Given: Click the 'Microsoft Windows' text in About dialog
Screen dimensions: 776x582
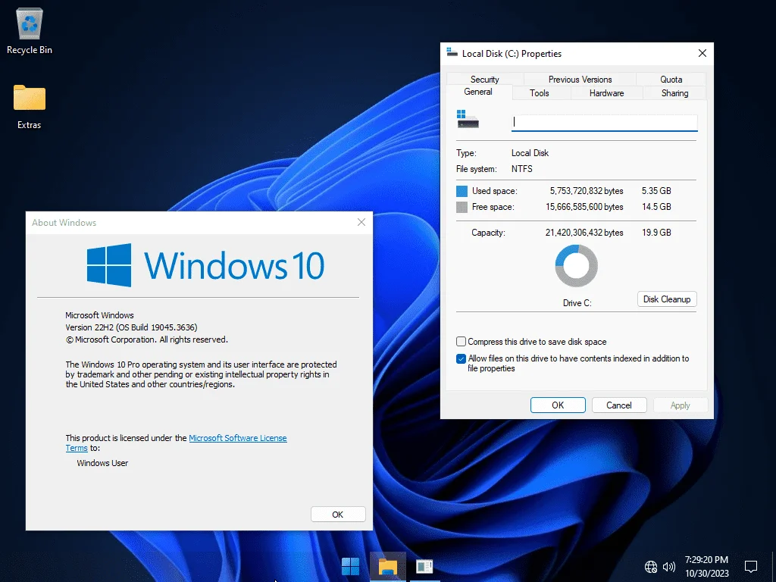Looking at the screenshot, I should point(99,314).
